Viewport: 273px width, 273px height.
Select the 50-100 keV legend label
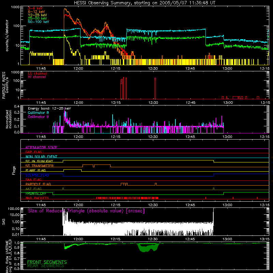(39, 22)
